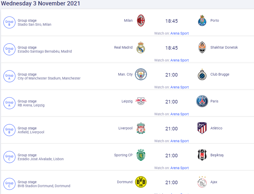Screen dimensions: 254x194
Task: Click the RB Leipzig logo
Action: [141, 101]
